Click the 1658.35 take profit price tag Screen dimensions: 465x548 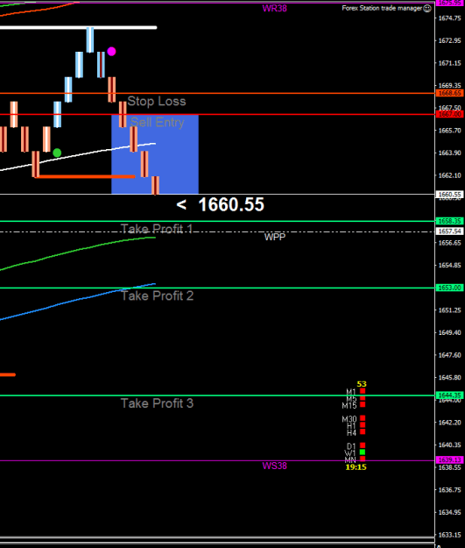pyautogui.click(x=450, y=221)
